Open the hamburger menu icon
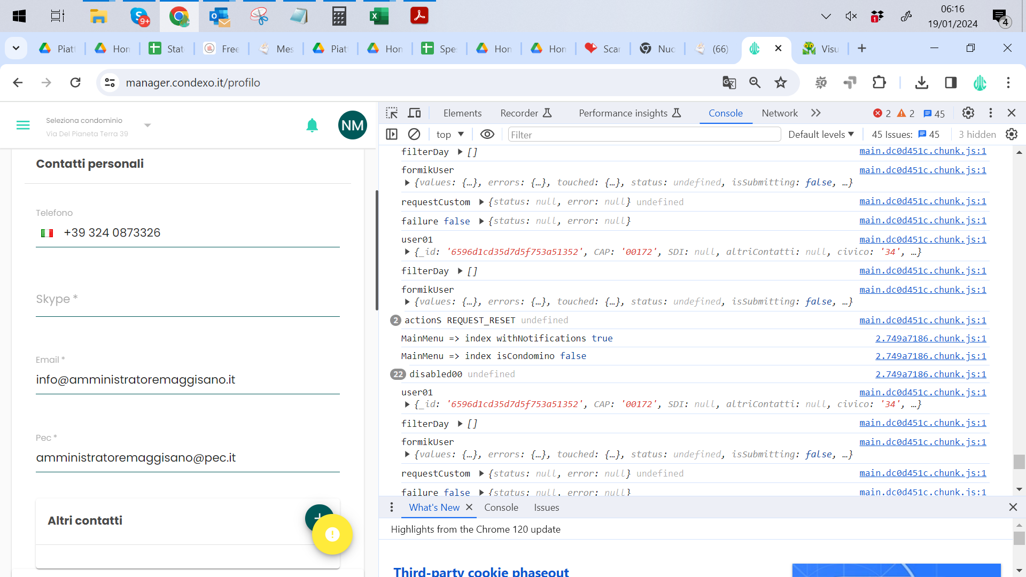 click(23, 126)
